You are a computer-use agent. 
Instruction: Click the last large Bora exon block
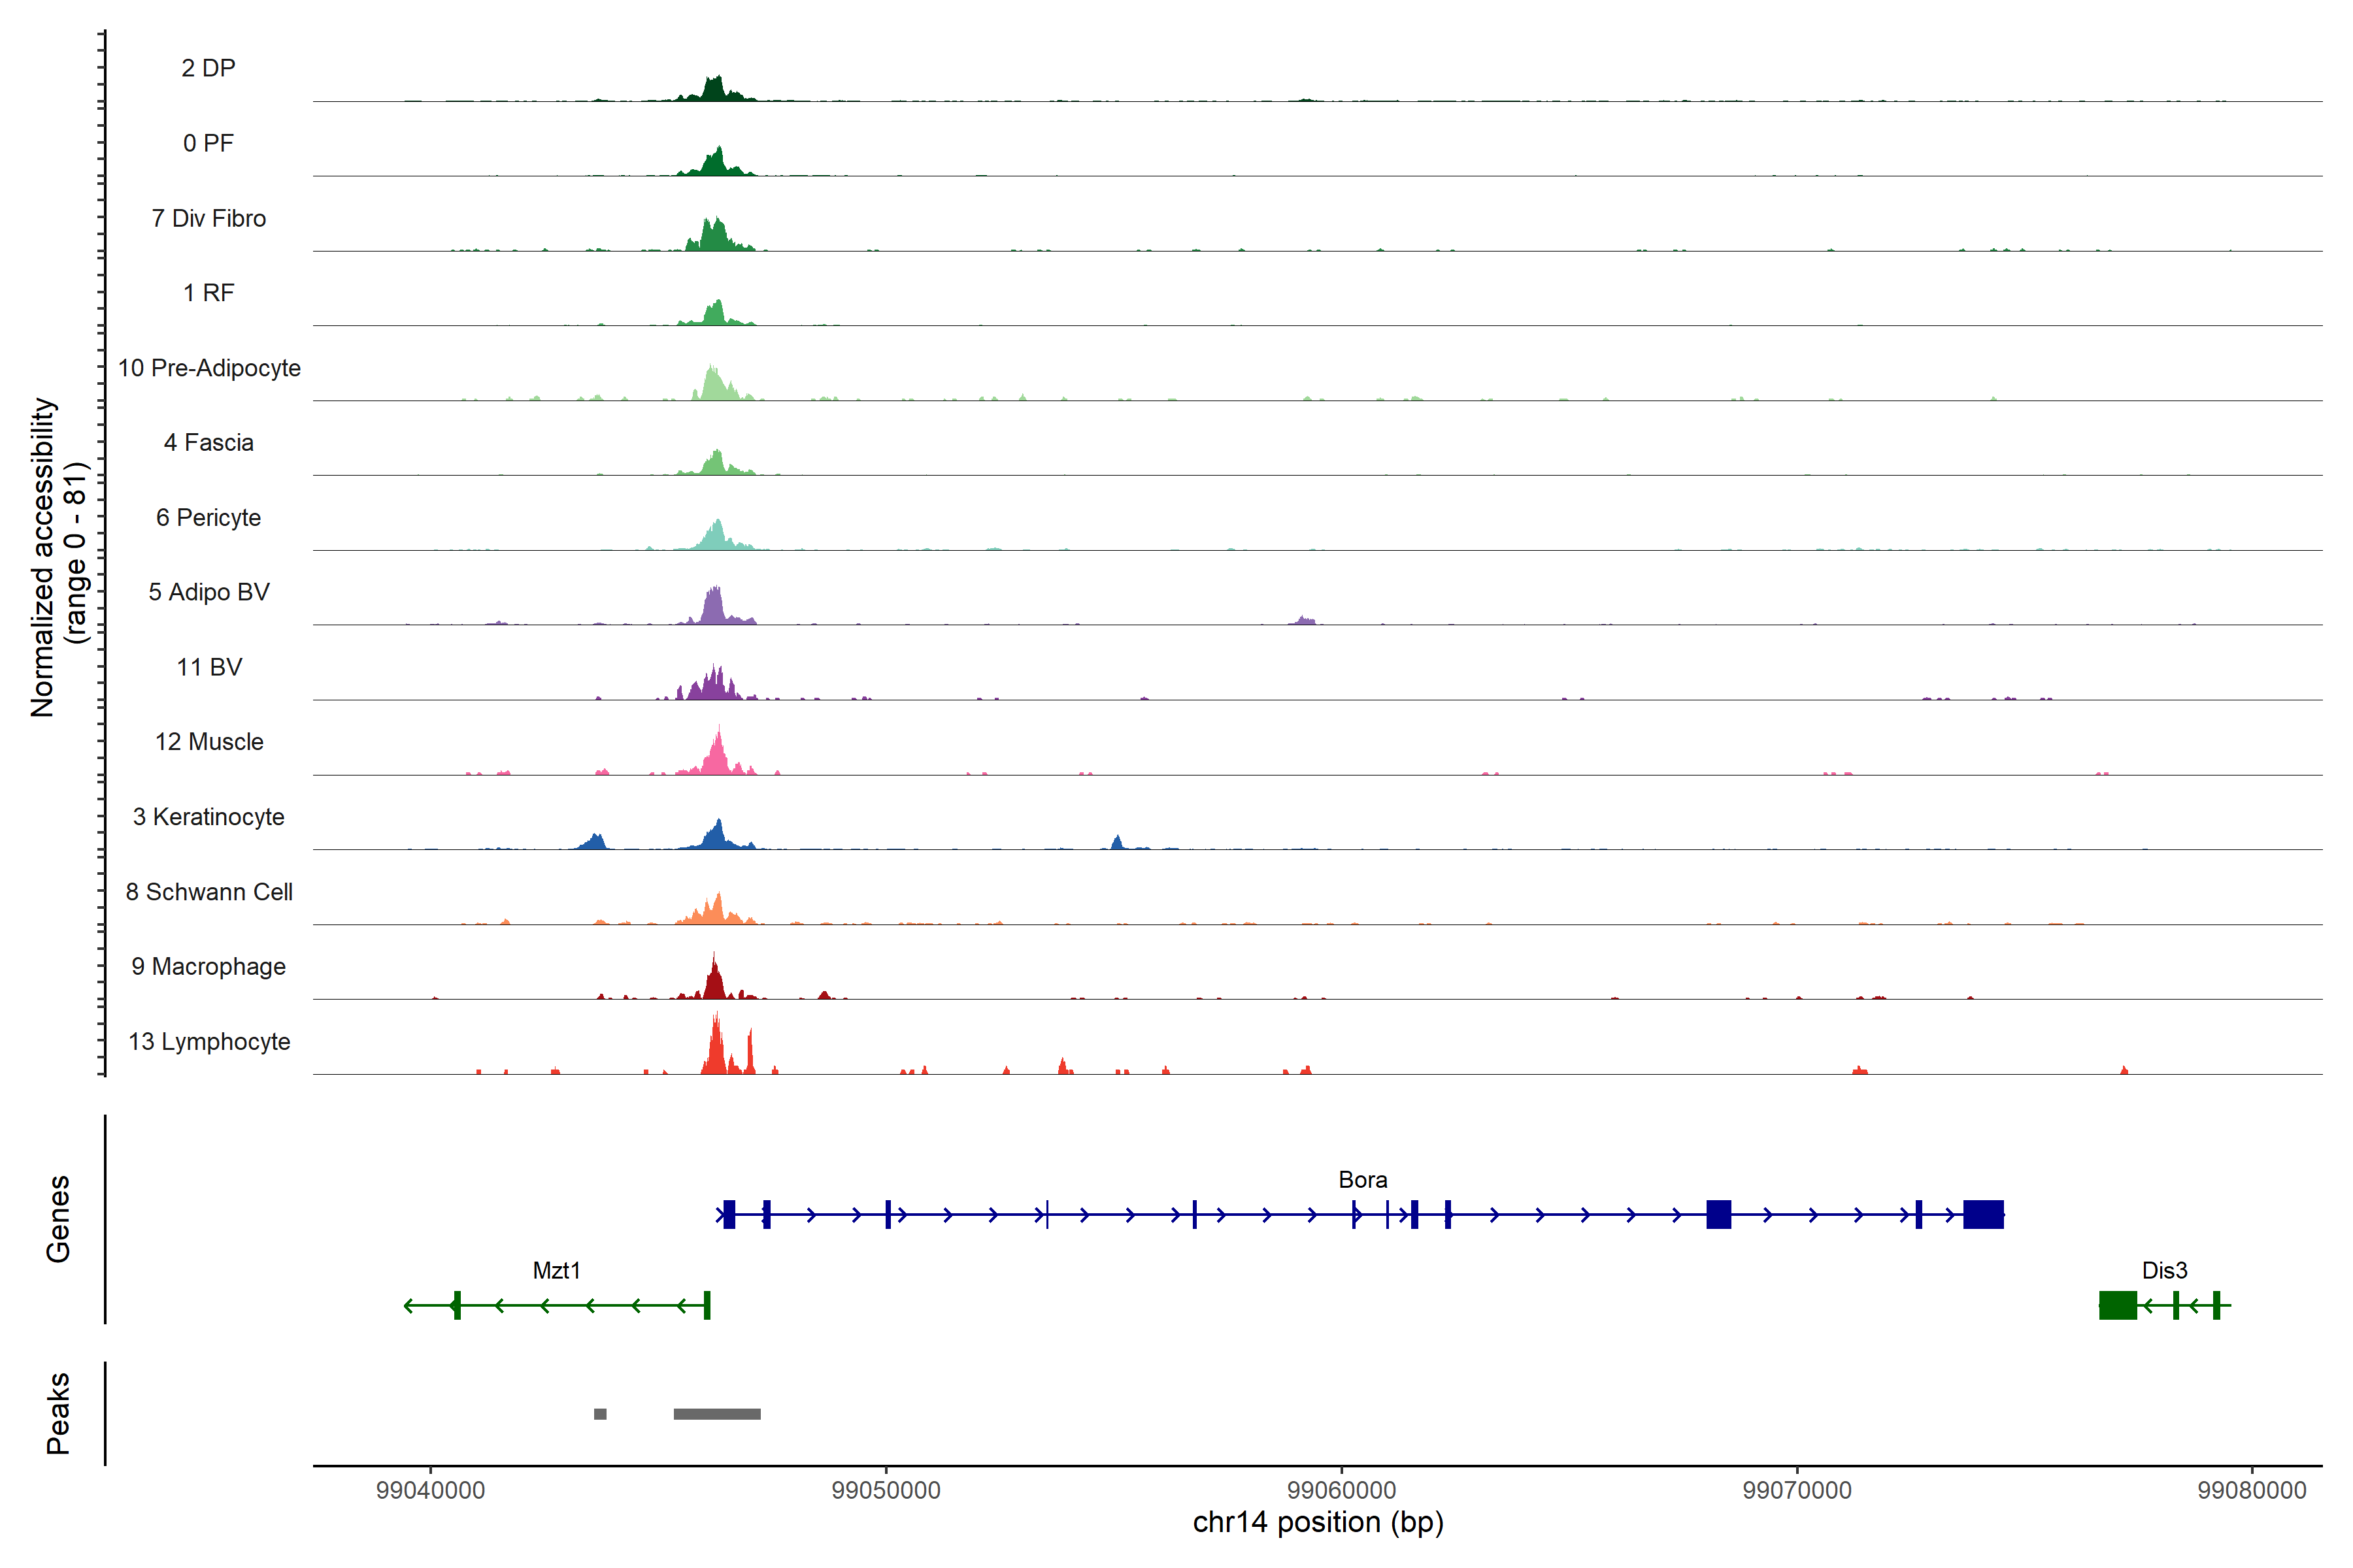[1983, 1214]
